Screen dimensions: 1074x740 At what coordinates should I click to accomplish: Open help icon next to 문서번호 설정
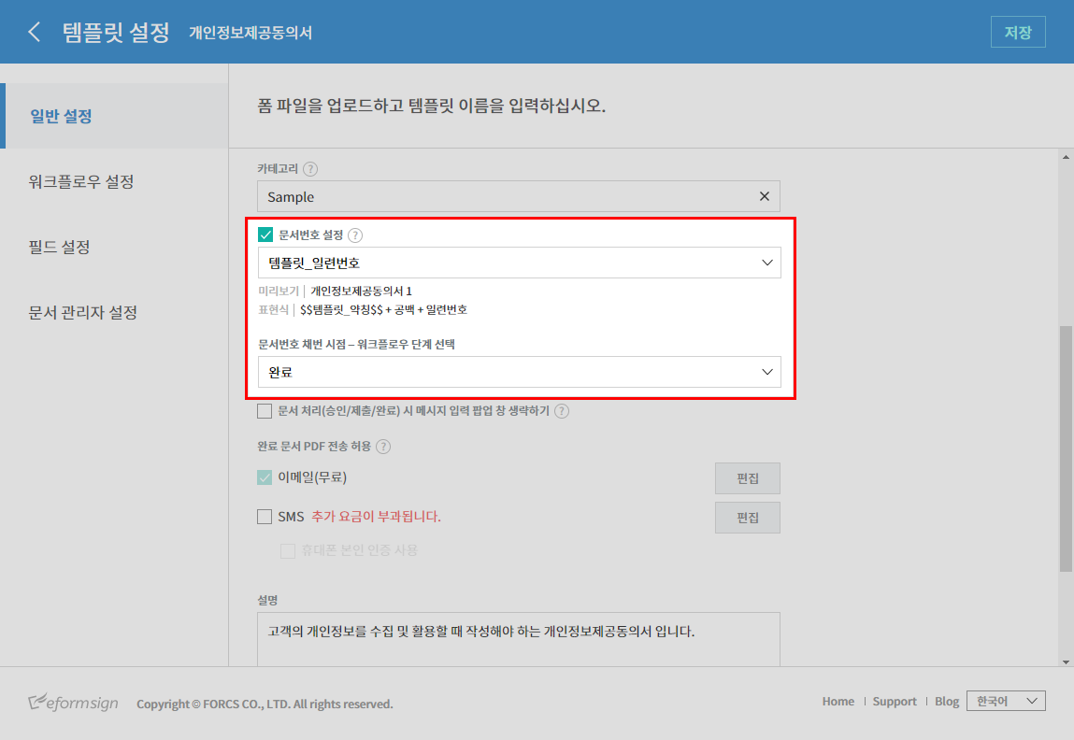355,235
